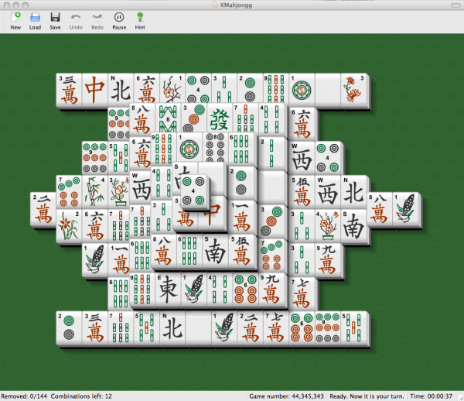Viewport: 464px width, 401px height.
Task: Pick the 2 bamboo tile
Action: pos(271,153)
